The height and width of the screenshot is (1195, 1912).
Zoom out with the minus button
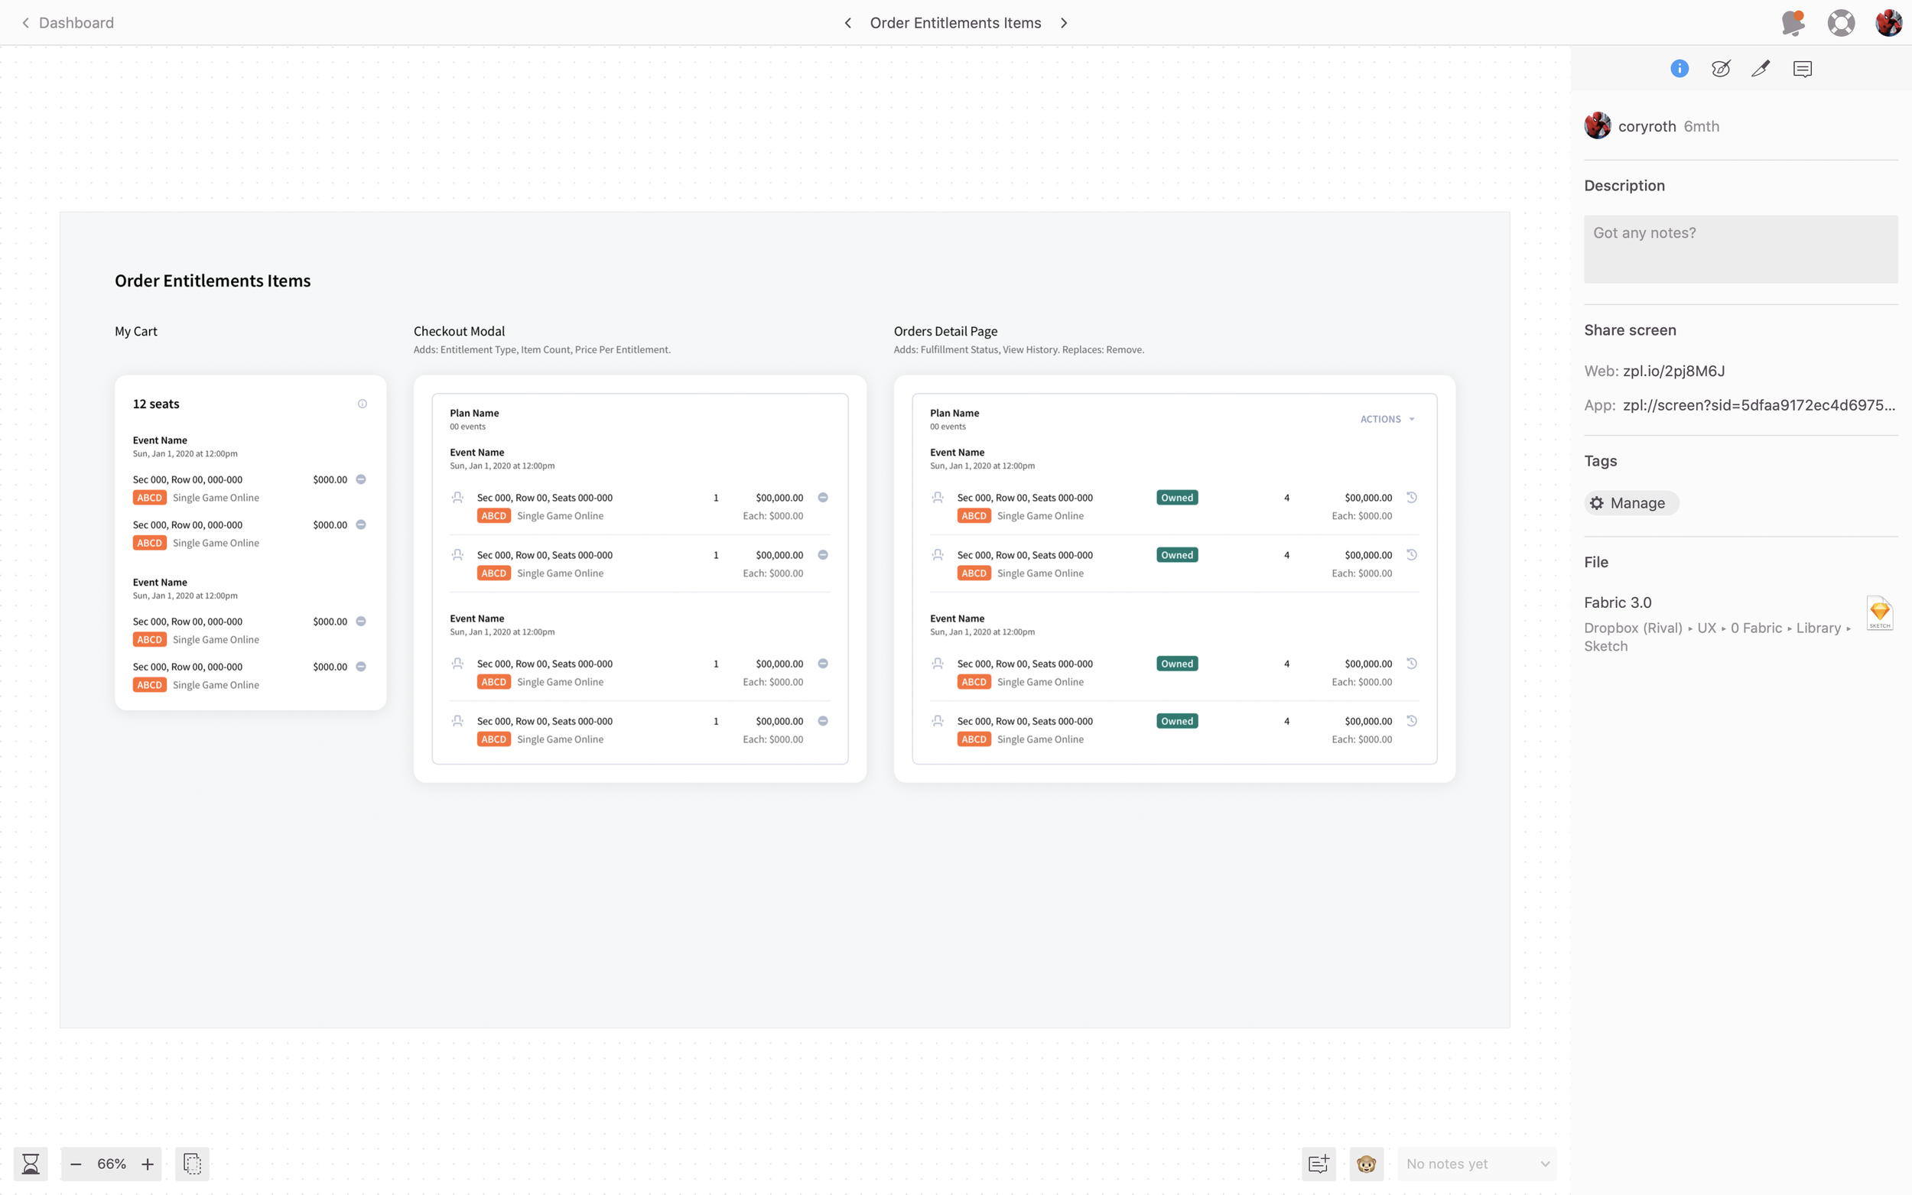(x=76, y=1164)
